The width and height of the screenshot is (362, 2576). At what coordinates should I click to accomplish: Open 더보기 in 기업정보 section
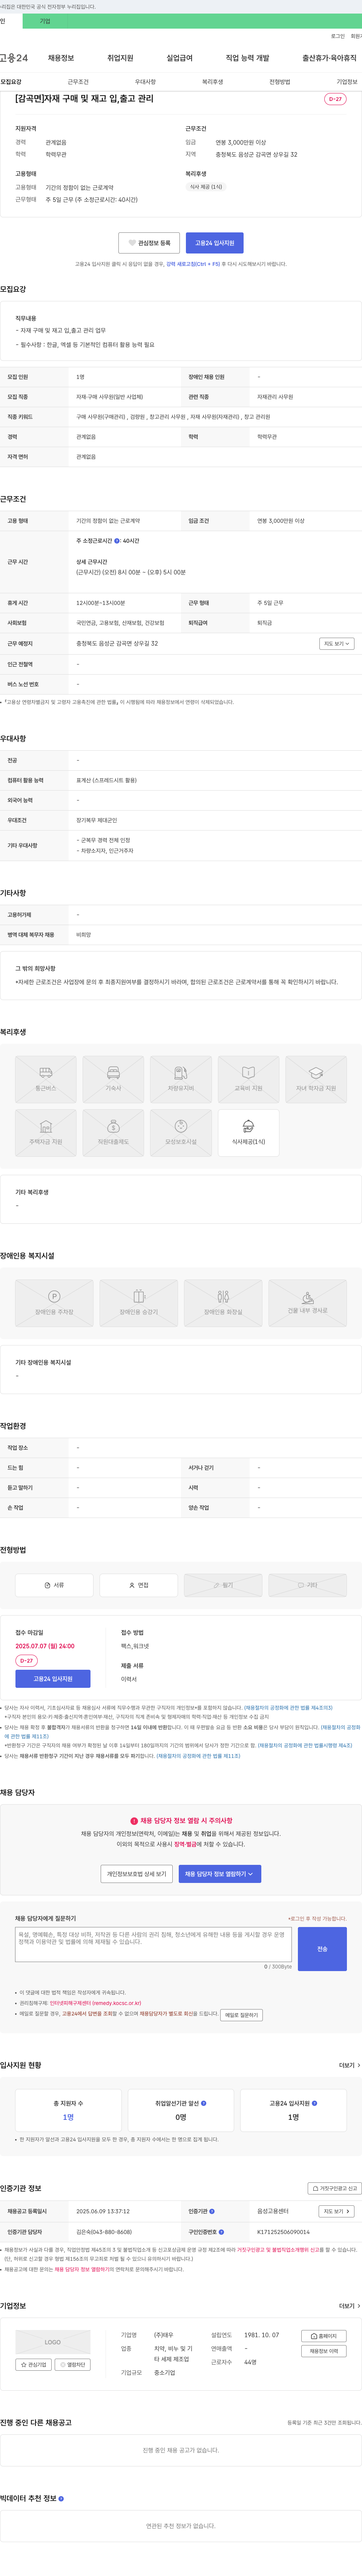click(349, 2306)
